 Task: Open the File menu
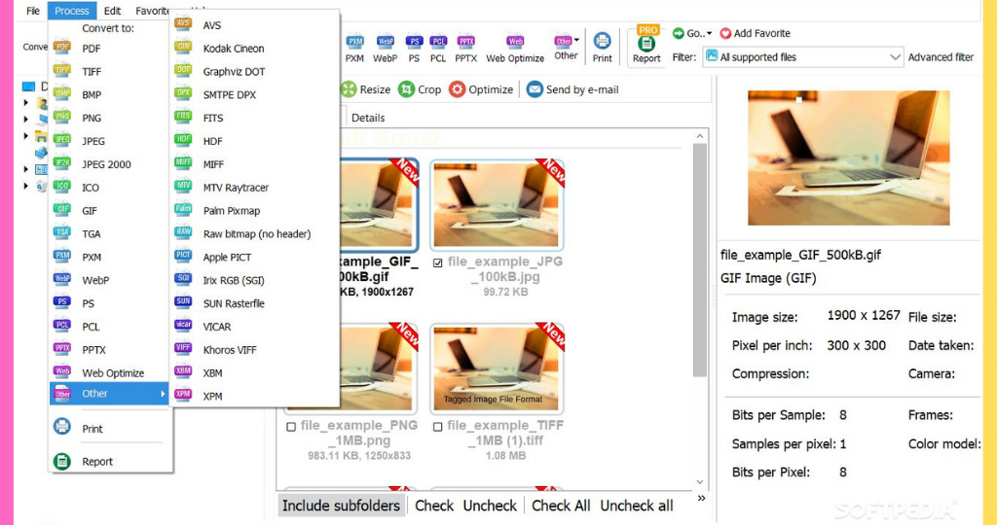(x=33, y=11)
